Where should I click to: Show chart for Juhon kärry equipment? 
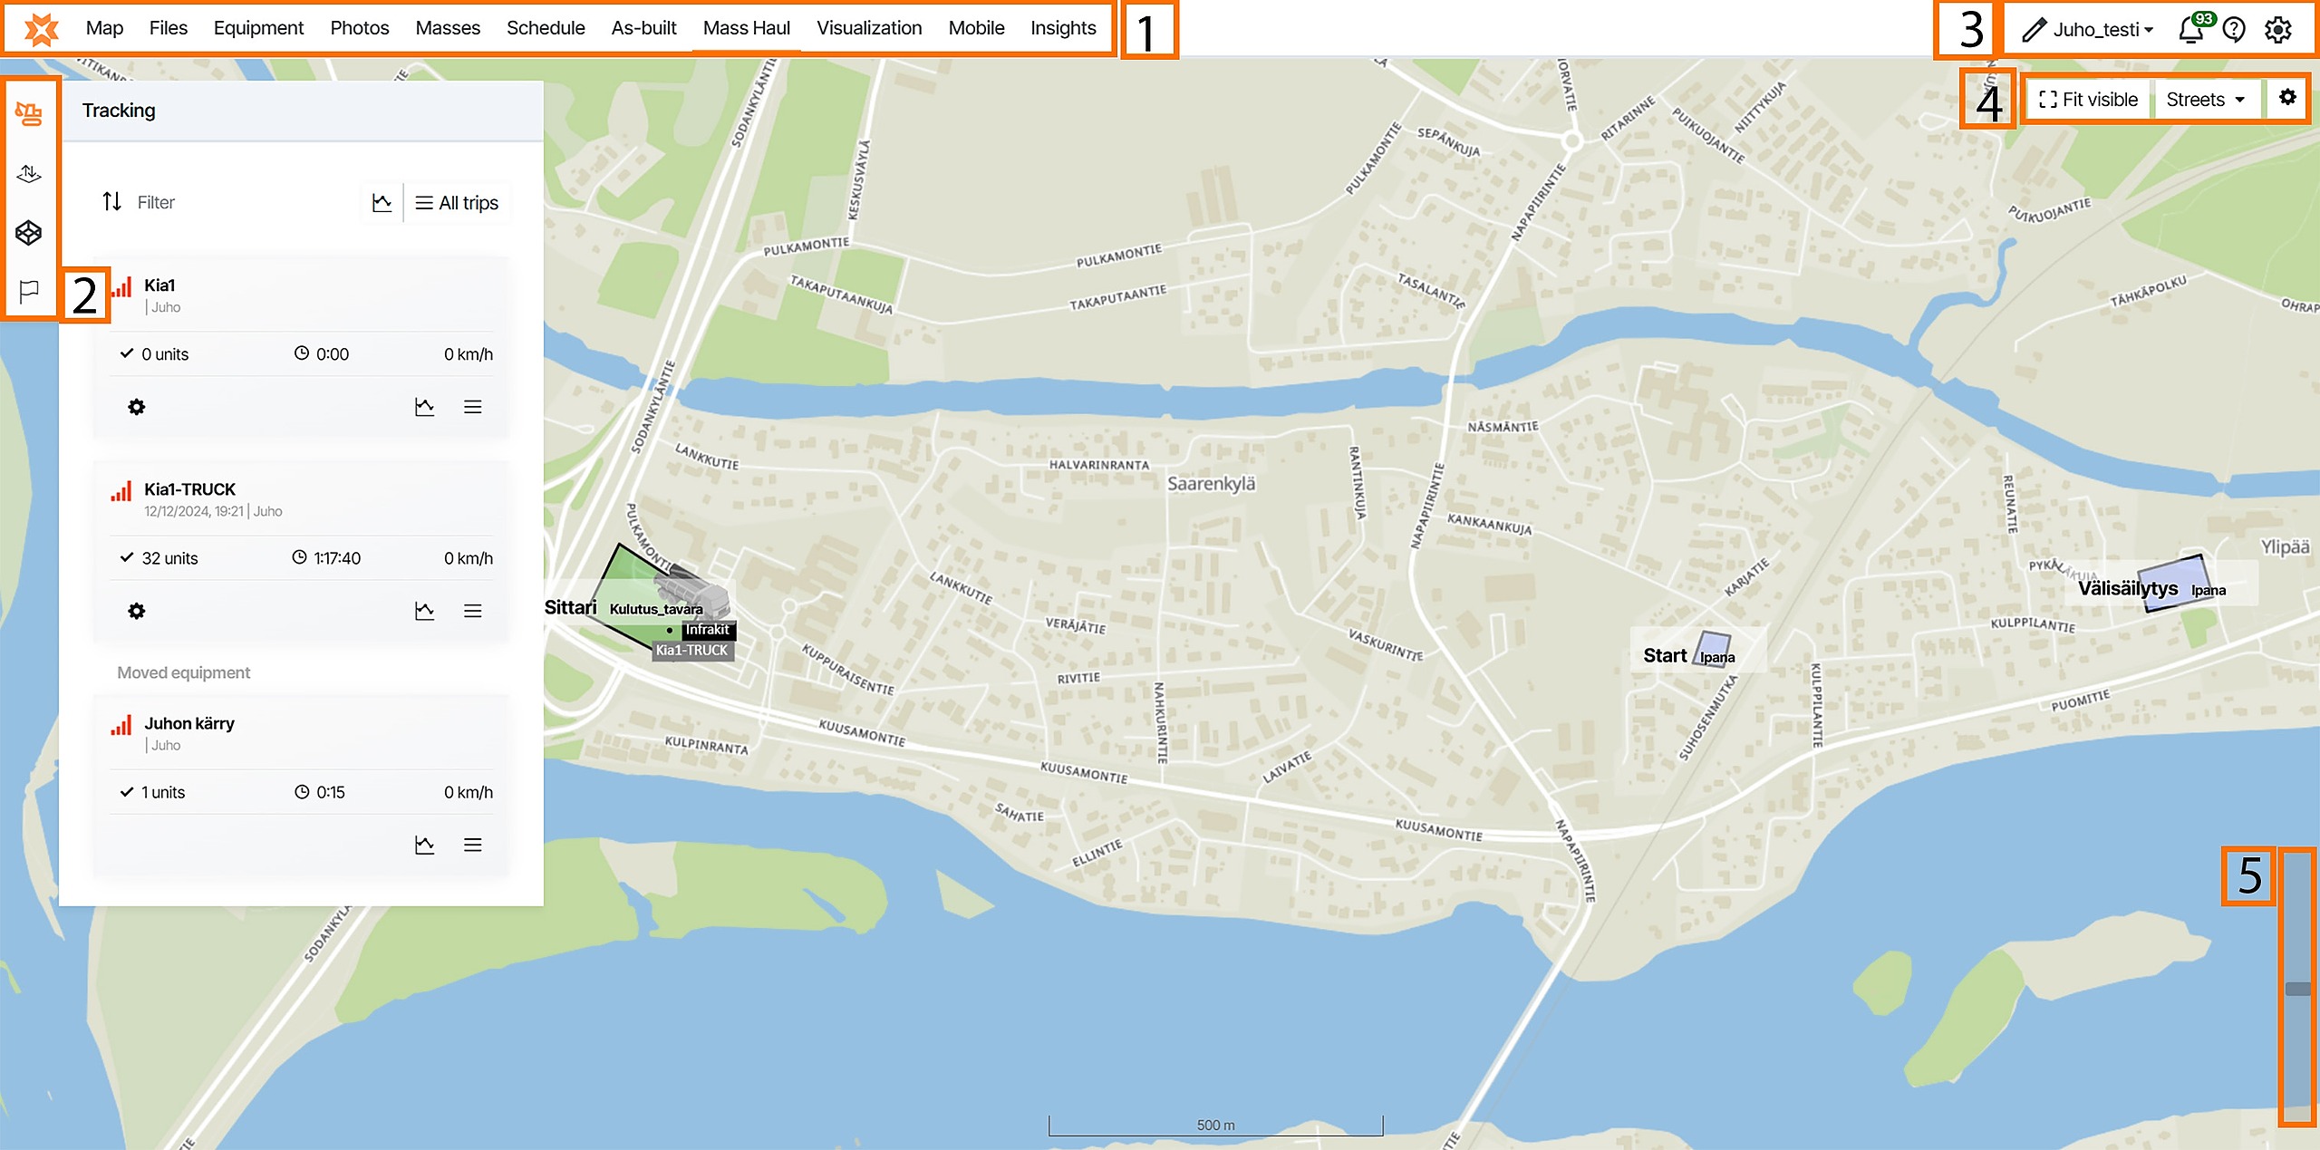(424, 845)
